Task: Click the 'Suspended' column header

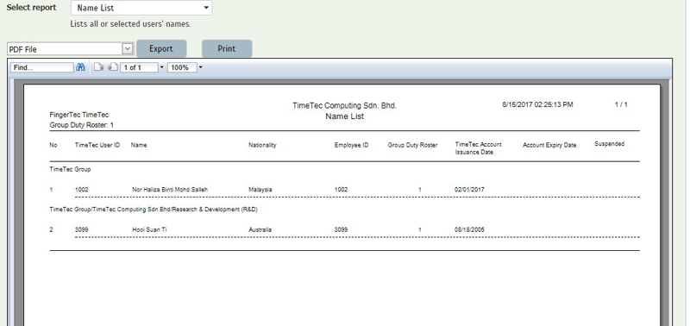Action: (x=610, y=144)
